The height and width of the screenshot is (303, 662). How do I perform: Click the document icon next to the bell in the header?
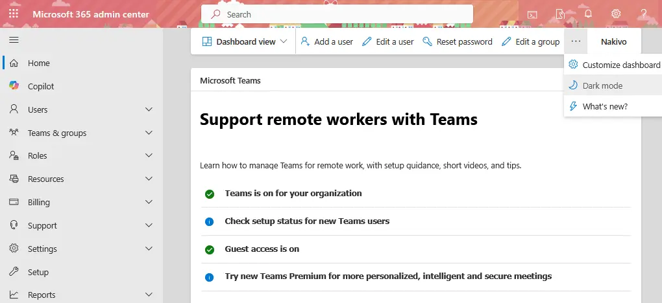point(560,14)
